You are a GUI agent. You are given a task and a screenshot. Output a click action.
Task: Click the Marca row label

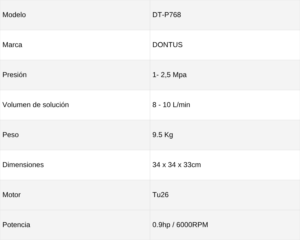point(12,45)
